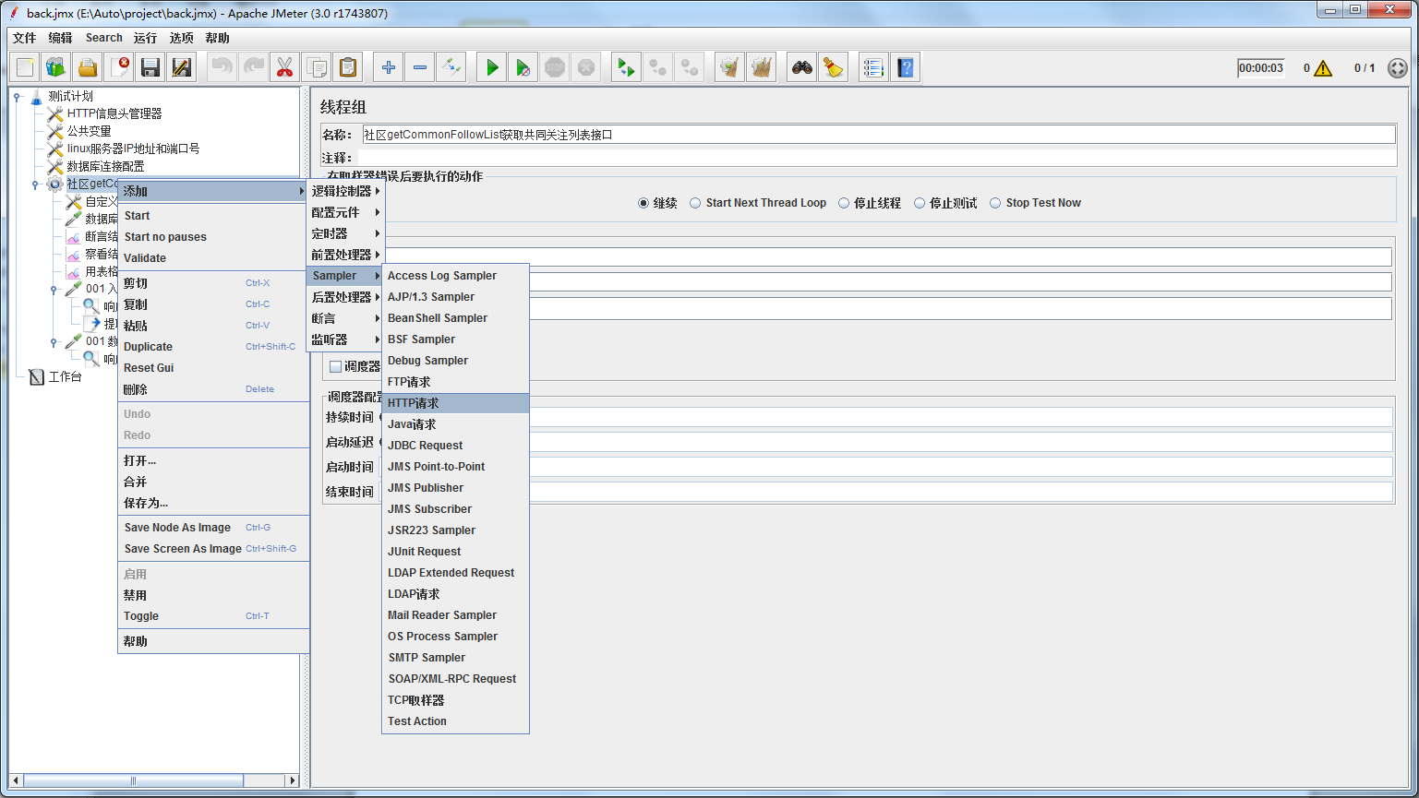Choose BeanShell Sampler from the Sampler list
Image resolution: width=1419 pixels, height=798 pixels.
point(455,318)
